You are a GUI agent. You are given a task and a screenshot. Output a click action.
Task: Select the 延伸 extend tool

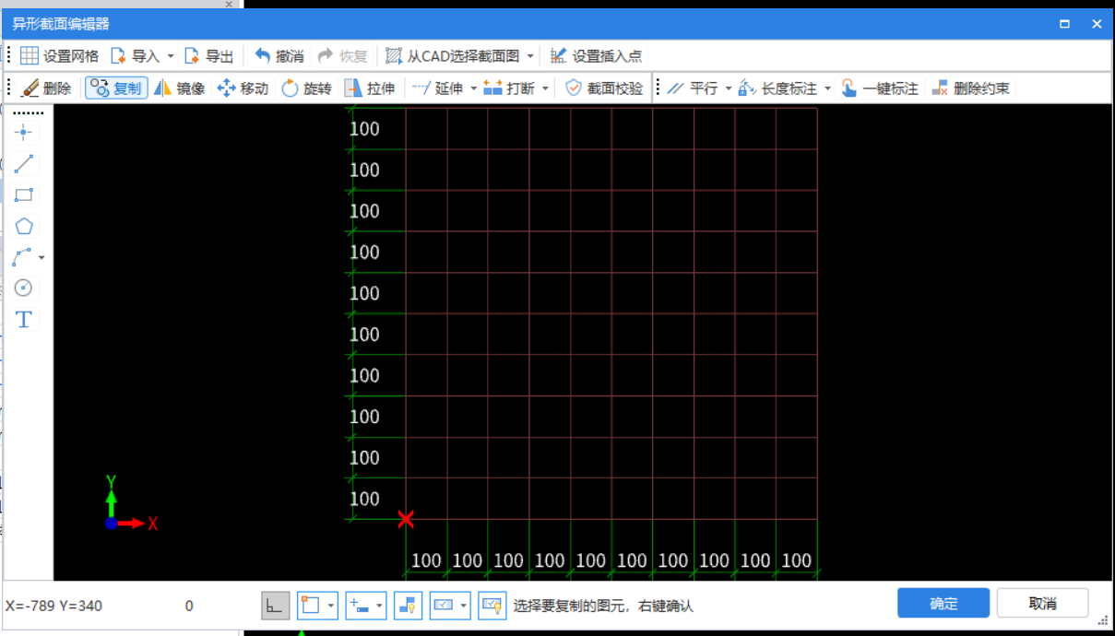click(x=437, y=88)
